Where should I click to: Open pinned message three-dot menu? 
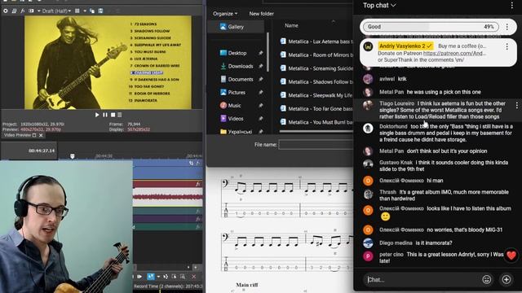click(507, 46)
